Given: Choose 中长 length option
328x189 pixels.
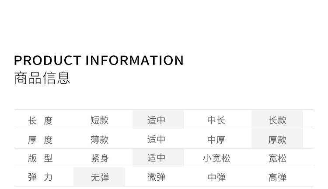Looking at the screenshot, I should click(x=216, y=120).
